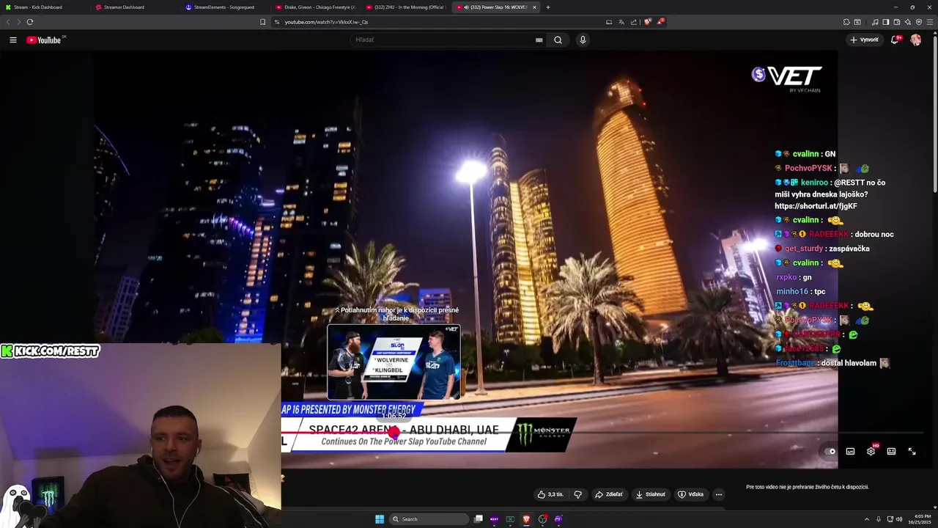Click the Vďaka thanks button
Screen dimensions: 938x528
click(691, 494)
